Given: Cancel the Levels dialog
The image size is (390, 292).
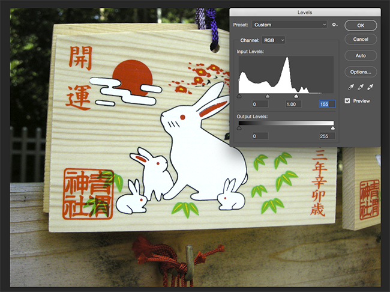Looking at the screenshot, I should [361, 39].
